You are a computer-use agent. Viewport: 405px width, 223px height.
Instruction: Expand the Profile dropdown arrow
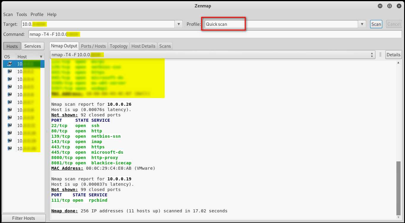tap(362, 24)
